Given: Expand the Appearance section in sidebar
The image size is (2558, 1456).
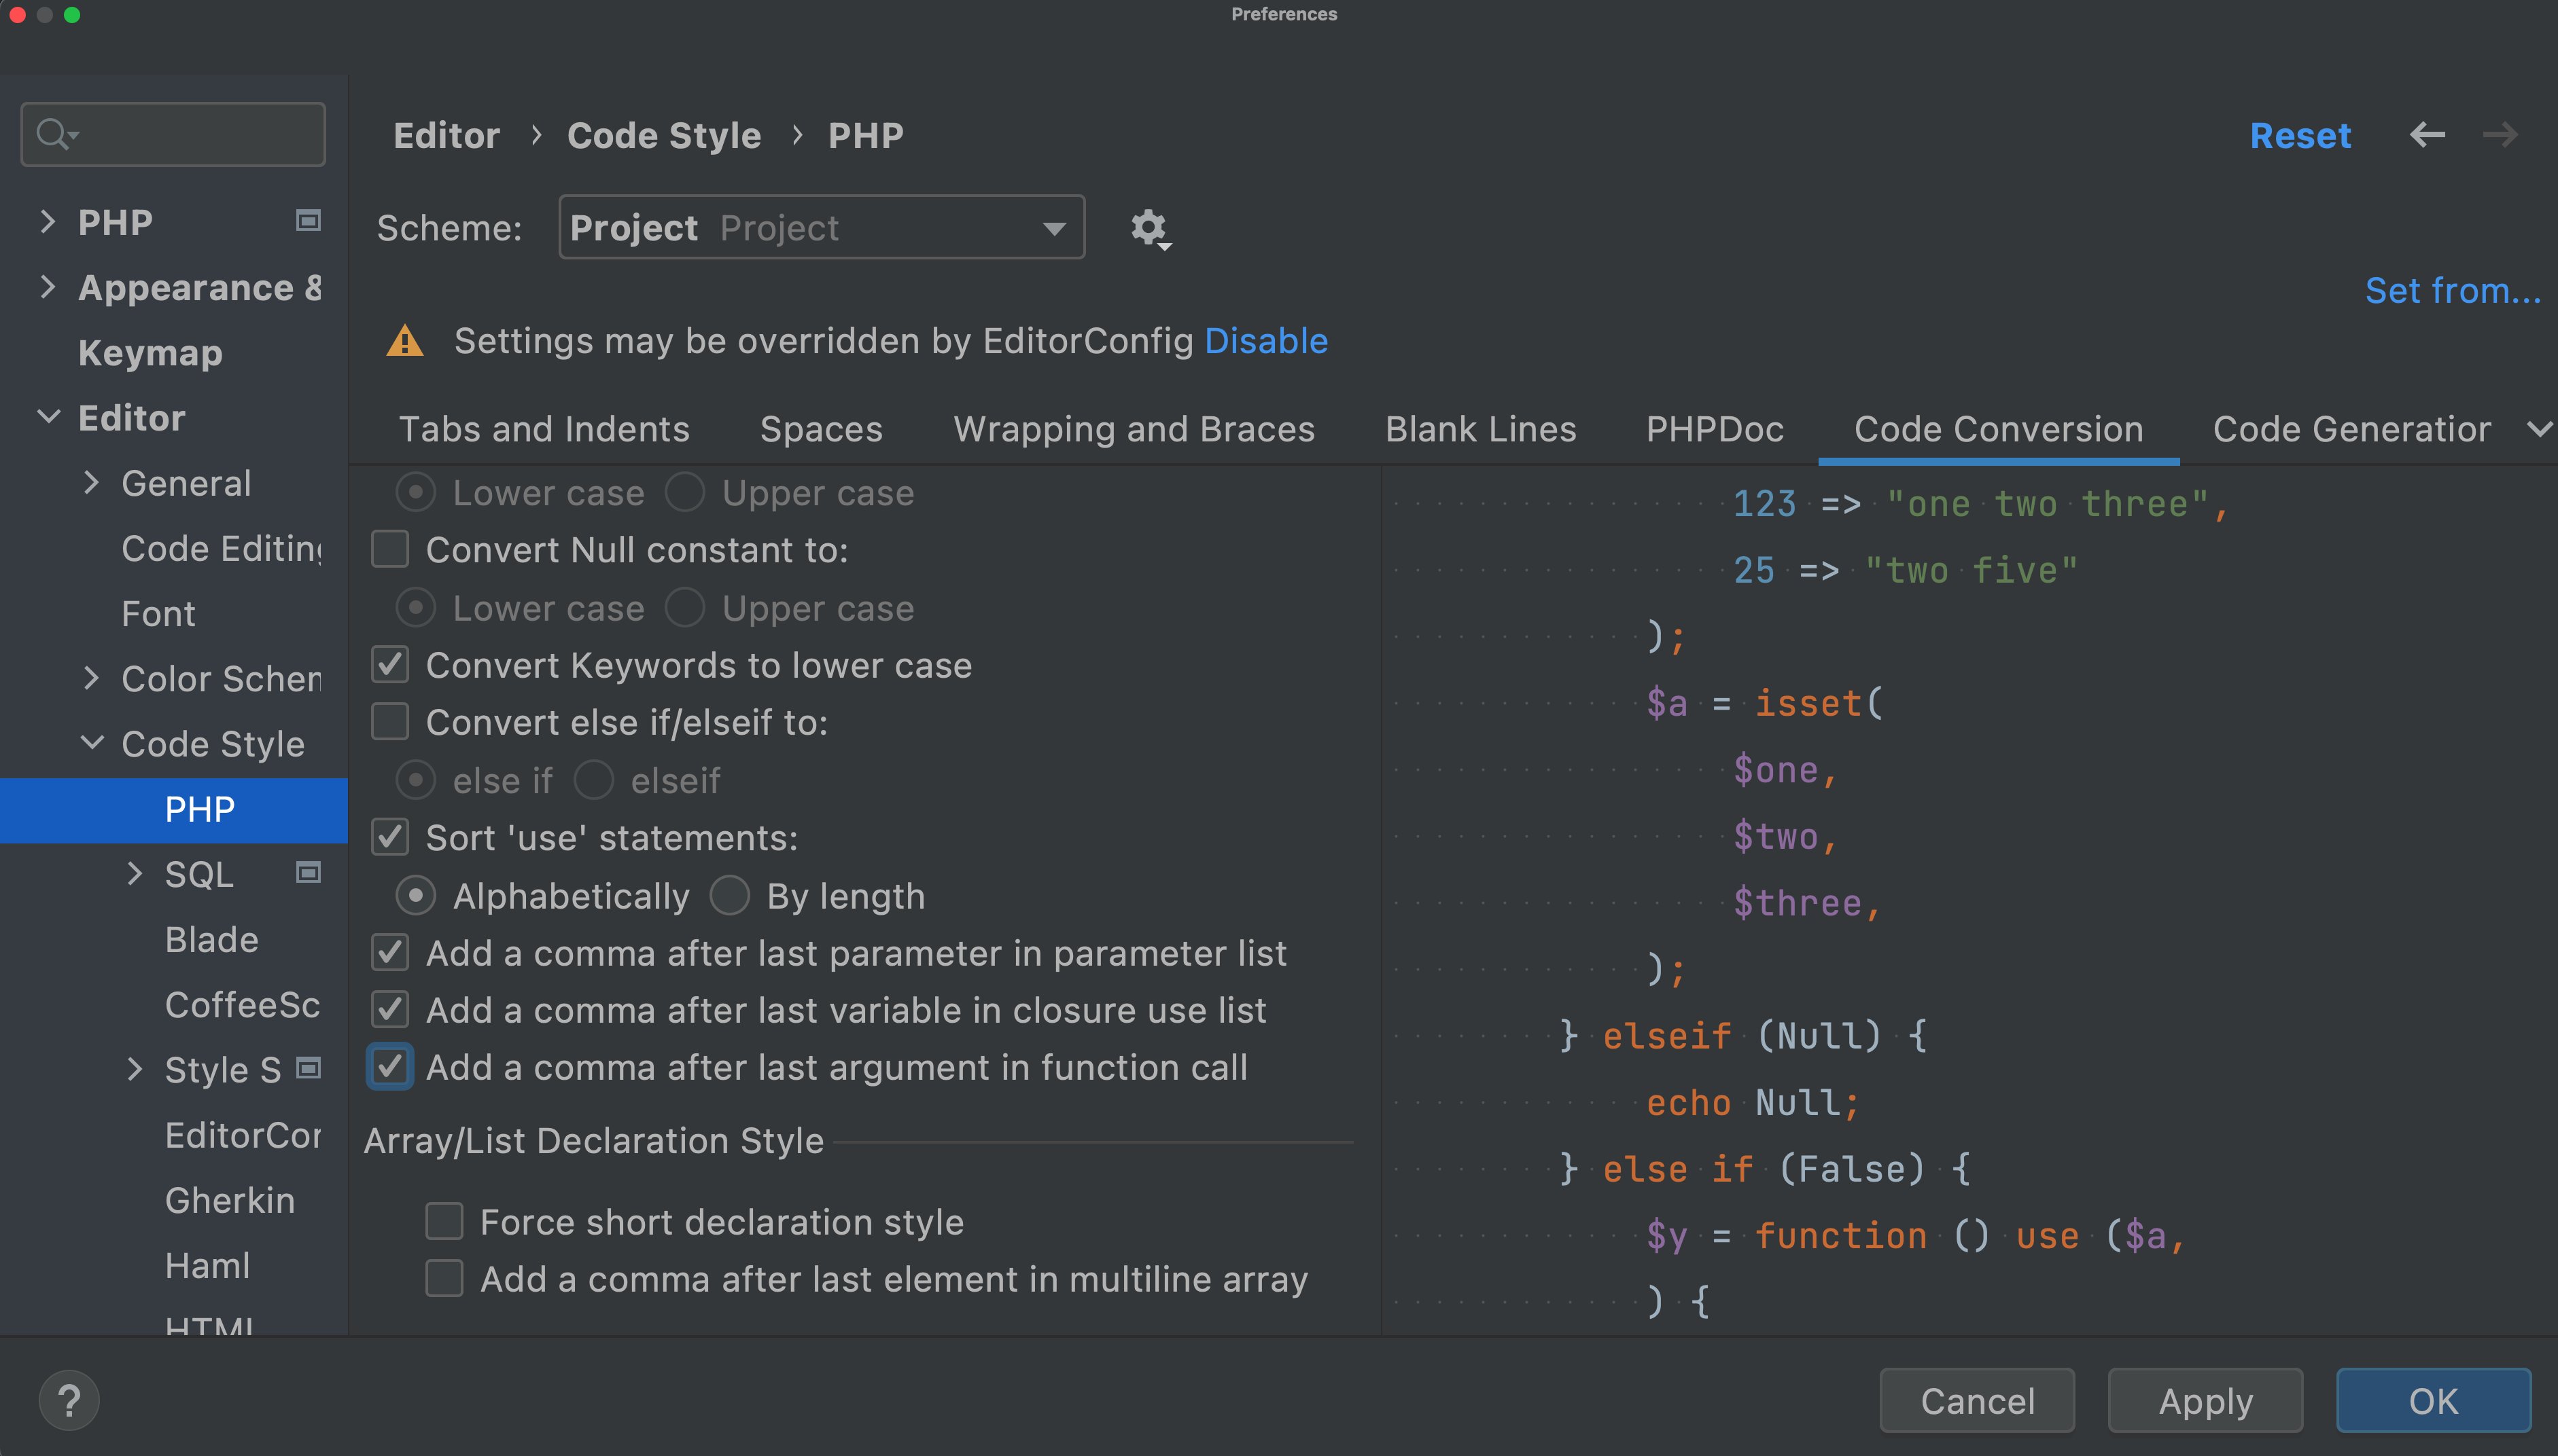Looking at the screenshot, I should (48, 287).
